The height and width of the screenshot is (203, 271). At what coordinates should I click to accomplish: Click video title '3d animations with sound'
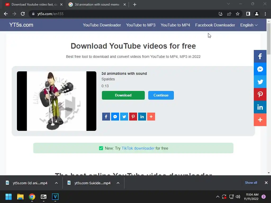124,73
